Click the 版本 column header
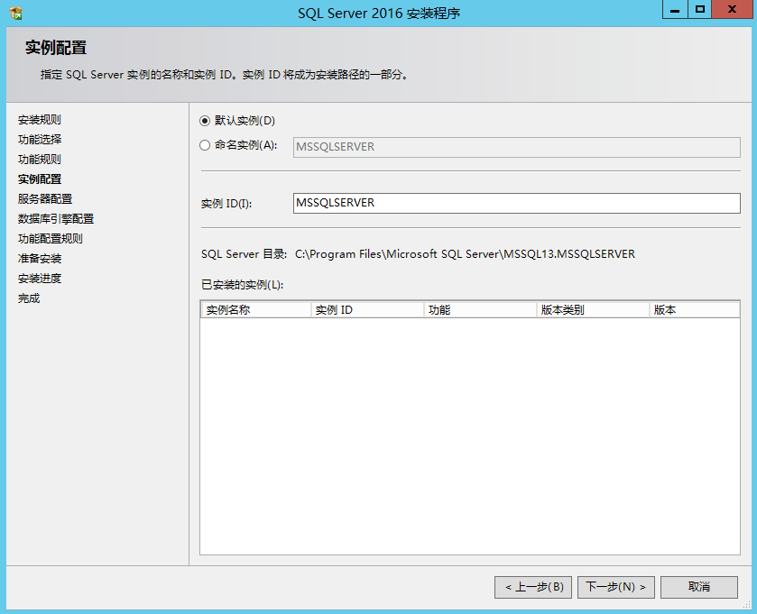The height and width of the screenshot is (614, 757). point(695,309)
